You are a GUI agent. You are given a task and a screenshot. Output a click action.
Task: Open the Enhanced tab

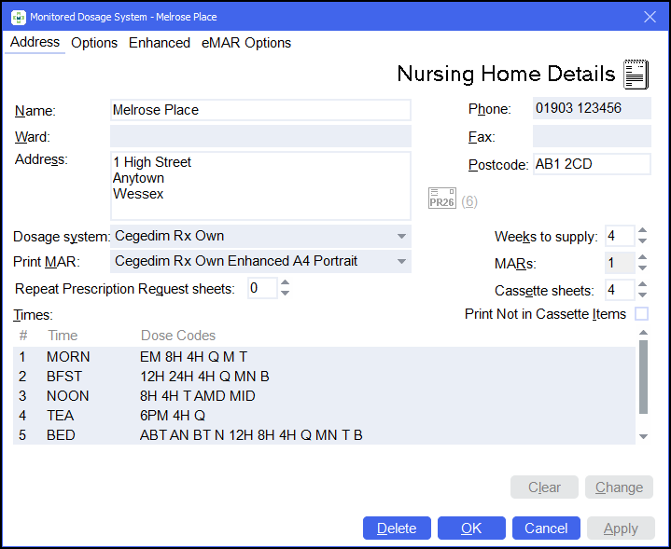[x=160, y=43]
